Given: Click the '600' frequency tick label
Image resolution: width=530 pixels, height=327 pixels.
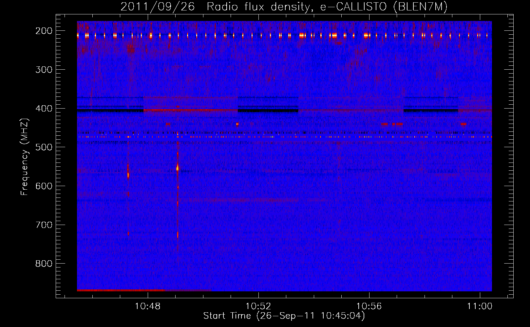Looking at the screenshot, I should click(x=44, y=186).
